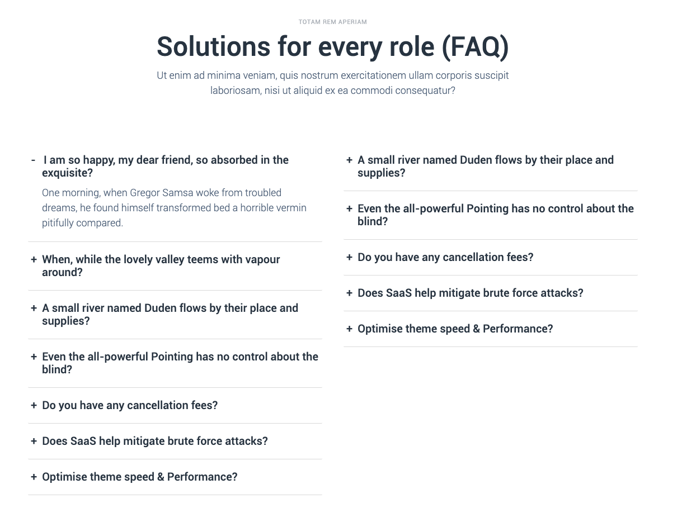Viewport: 677px width, 508px height.
Task: Click the 'TOTAM REM APERIAM' label
Action: click(333, 22)
